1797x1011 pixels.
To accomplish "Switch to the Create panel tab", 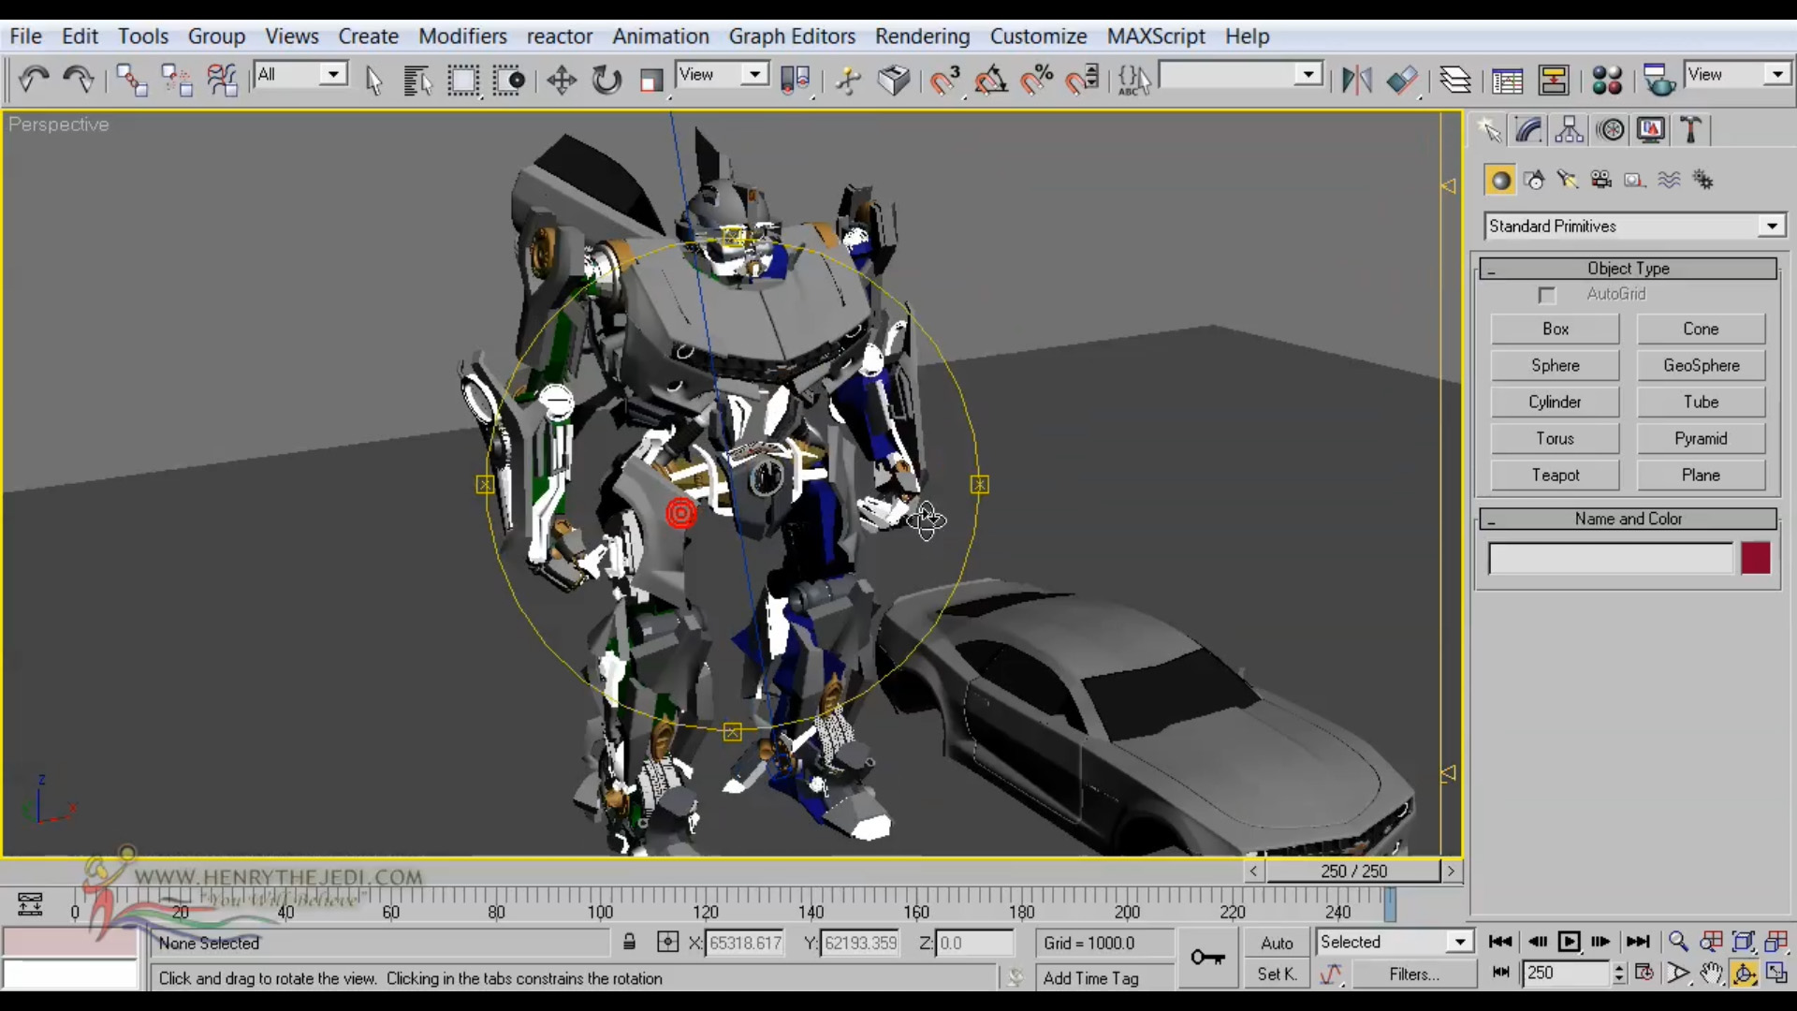I will pyautogui.click(x=1489, y=130).
